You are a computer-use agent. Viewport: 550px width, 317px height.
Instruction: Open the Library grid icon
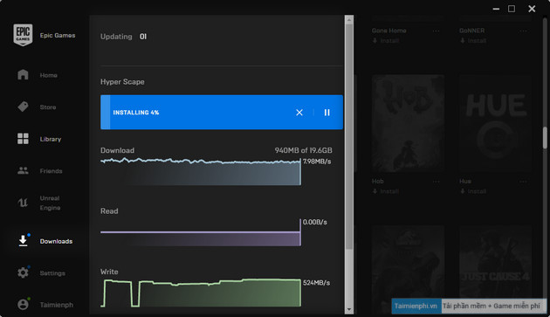[23, 139]
